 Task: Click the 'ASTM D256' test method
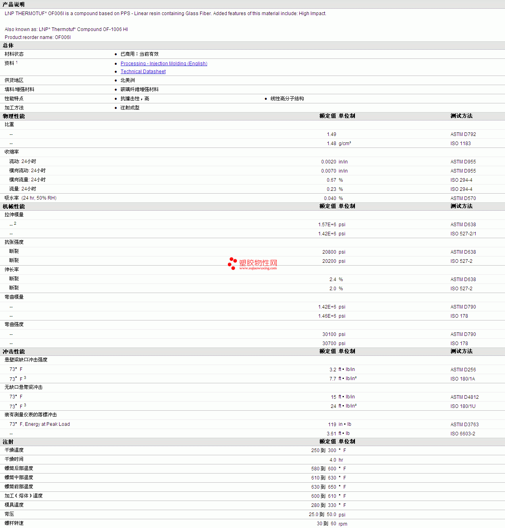coord(463,370)
